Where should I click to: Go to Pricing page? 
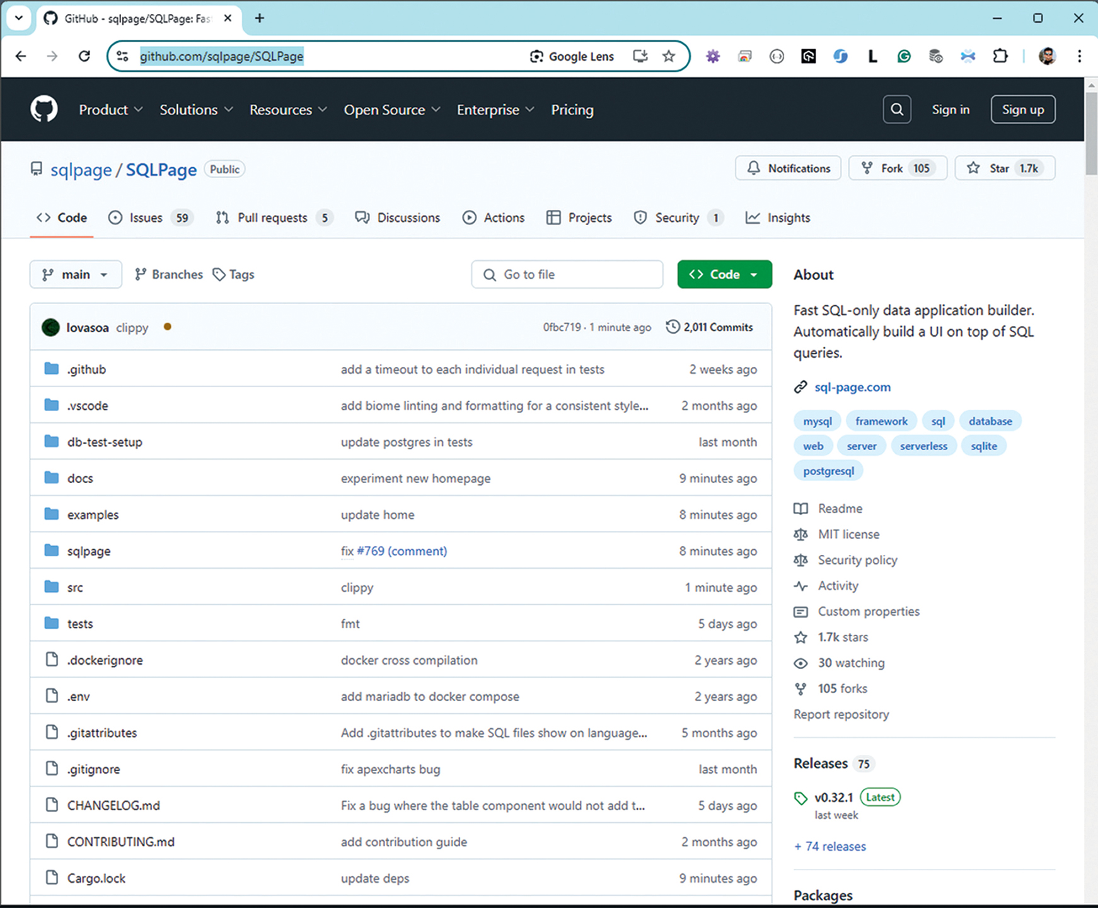click(x=572, y=110)
